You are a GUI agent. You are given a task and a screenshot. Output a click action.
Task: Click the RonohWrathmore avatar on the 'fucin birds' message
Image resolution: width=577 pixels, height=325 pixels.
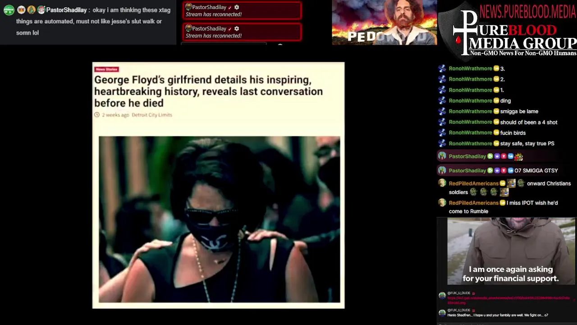click(x=442, y=133)
